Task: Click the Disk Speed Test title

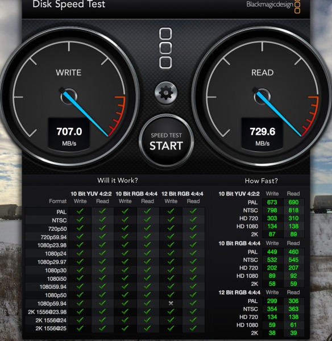Action: (69, 5)
